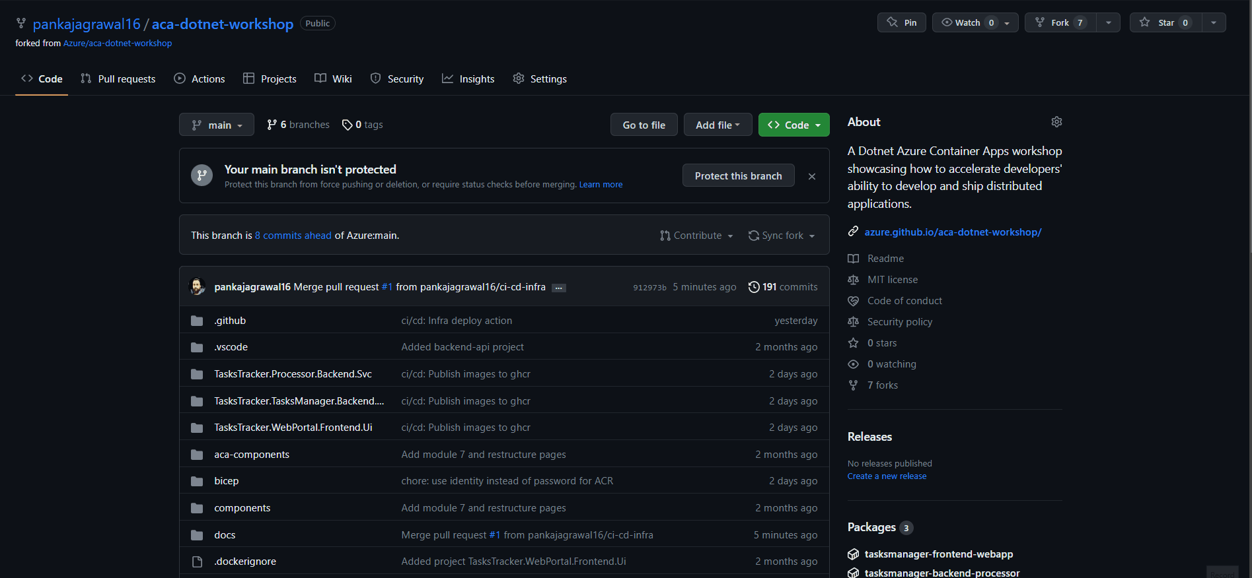
Task: Open the tasksmanager-frontend-webapp package
Action: (x=938, y=554)
